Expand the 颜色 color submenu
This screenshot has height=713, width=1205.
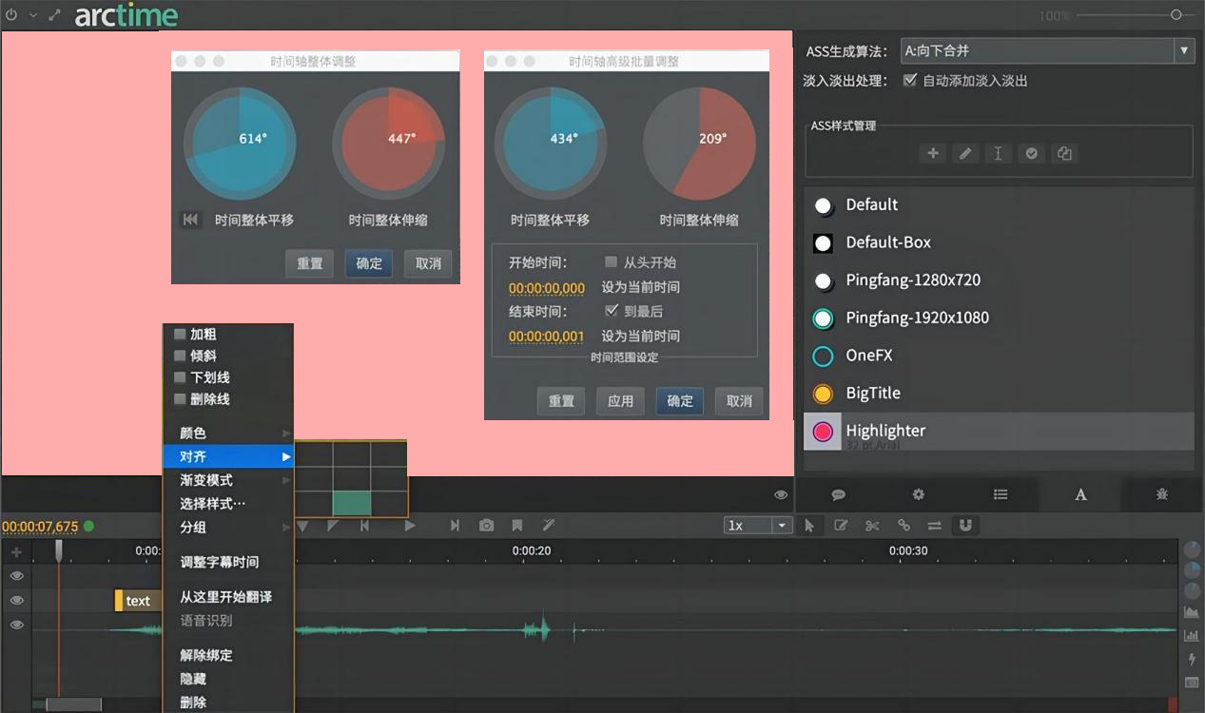coord(228,433)
